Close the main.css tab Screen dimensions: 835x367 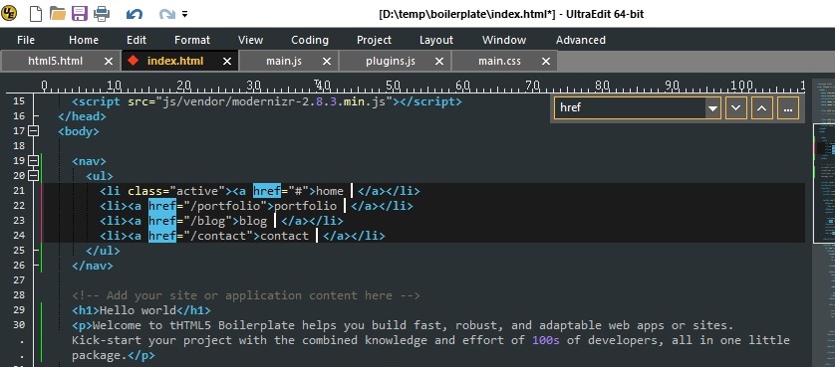546,62
